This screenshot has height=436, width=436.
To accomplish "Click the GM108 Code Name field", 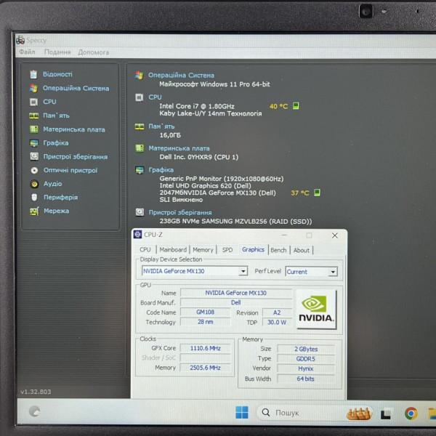I will [x=205, y=312].
